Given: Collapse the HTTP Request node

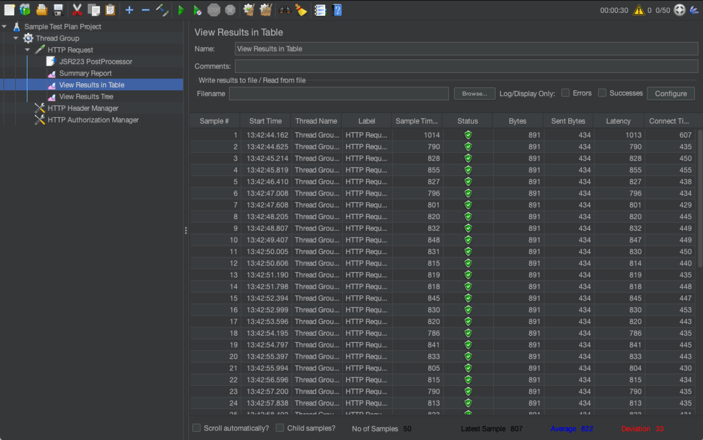Looking at the screenshot, I should 27,50.
